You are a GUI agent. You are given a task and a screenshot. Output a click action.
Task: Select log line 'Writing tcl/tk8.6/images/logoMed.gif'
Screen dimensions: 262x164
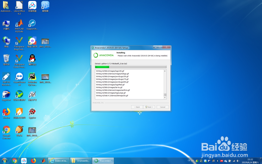click(110, 85)
